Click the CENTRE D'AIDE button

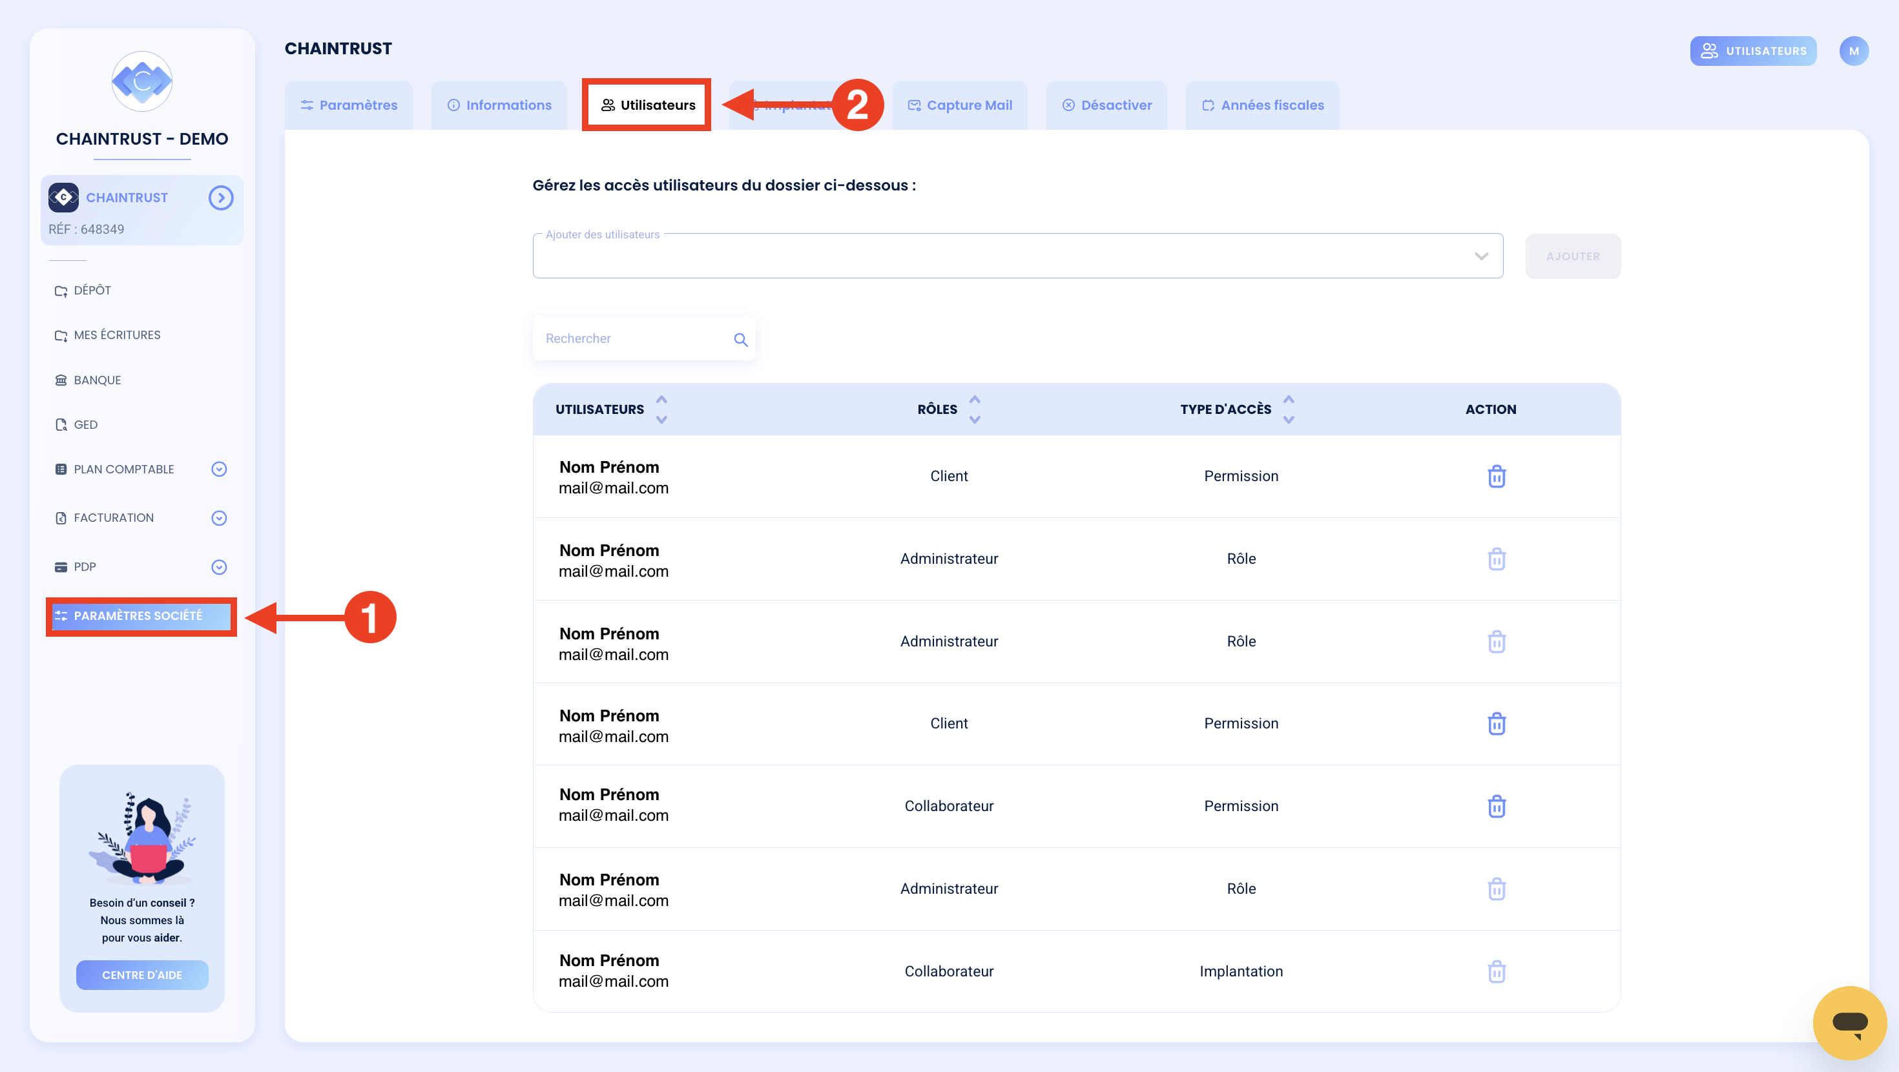click(141, 974)
